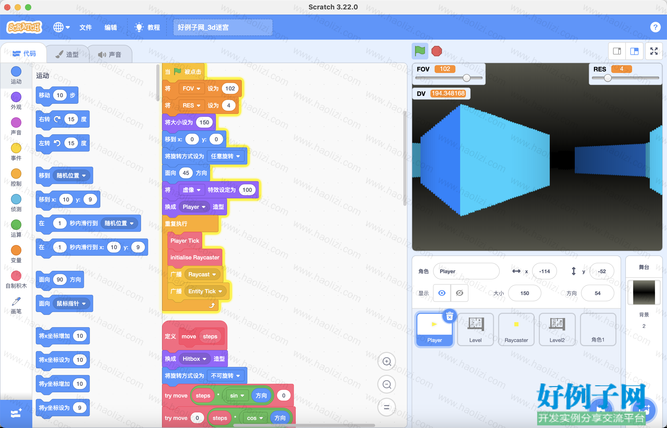Switch to the 声音 (Sounds) tab
Screen dimensions: 667x428
pos(110,54)
